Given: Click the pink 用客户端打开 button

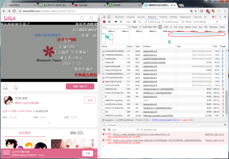Looking at the screenshot, I should pos(80,86).
